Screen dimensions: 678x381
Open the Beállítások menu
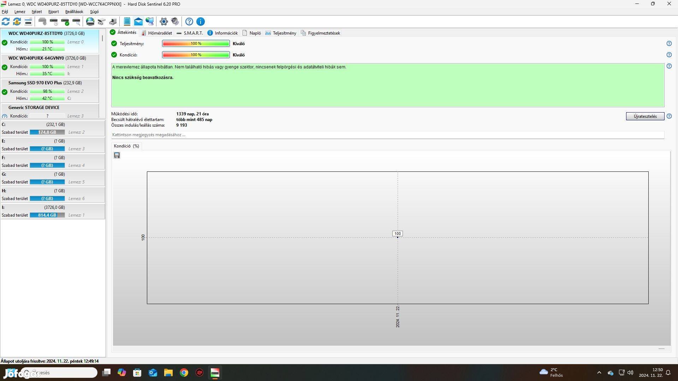point(74,12)
